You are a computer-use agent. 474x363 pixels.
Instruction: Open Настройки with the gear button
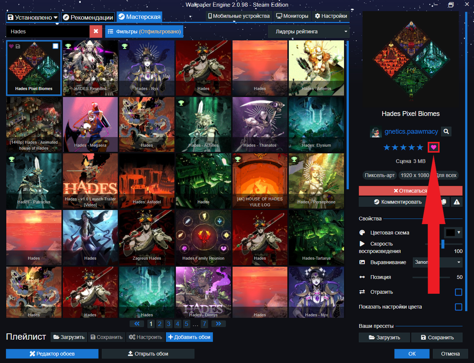331,16
